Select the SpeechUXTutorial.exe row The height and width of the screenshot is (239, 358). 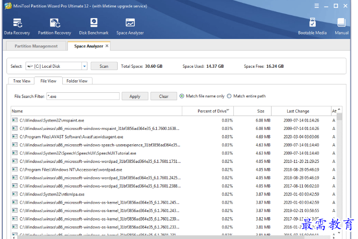coord(173,153)
